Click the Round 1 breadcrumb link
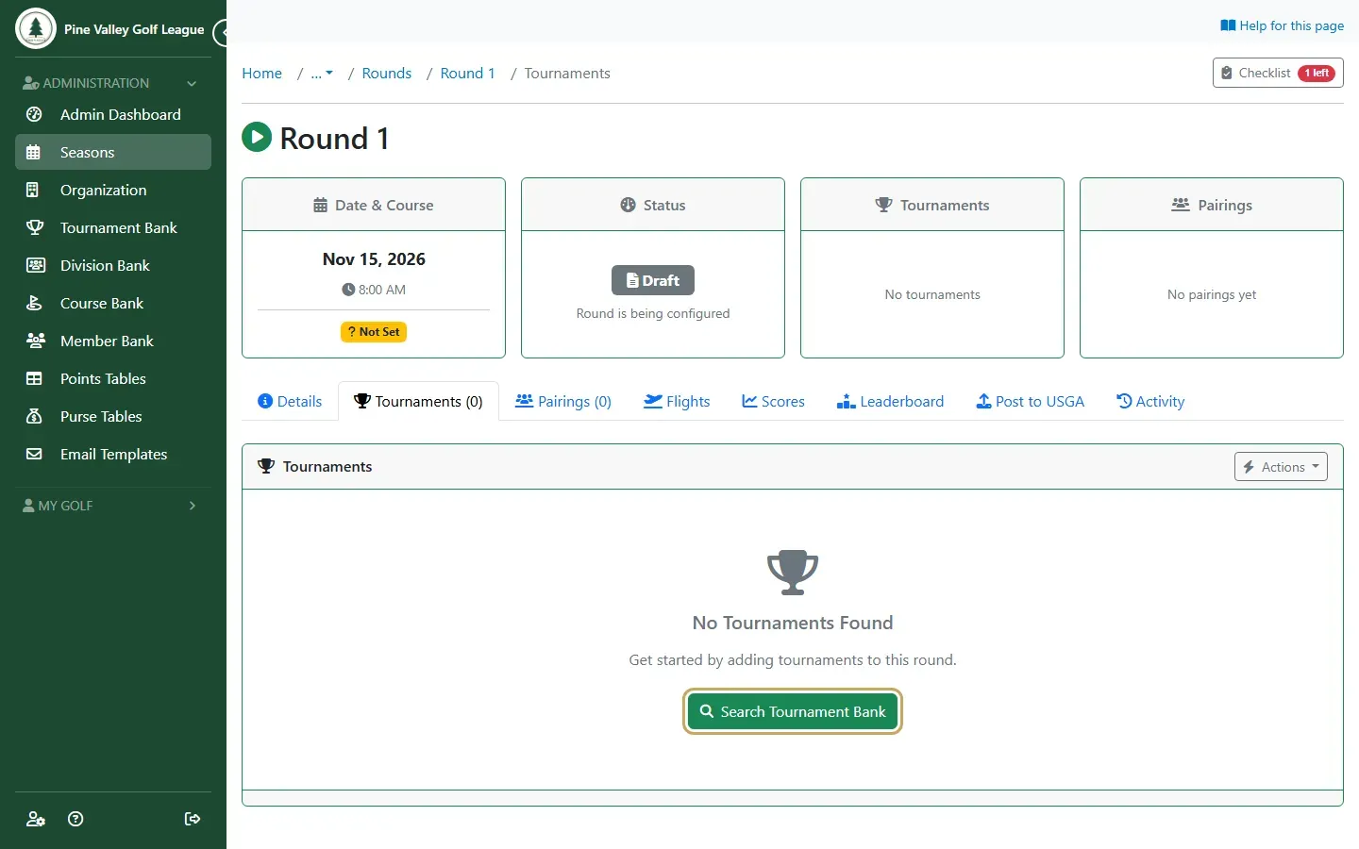Viewport: 1359px width, 849px height. (468, 74)
